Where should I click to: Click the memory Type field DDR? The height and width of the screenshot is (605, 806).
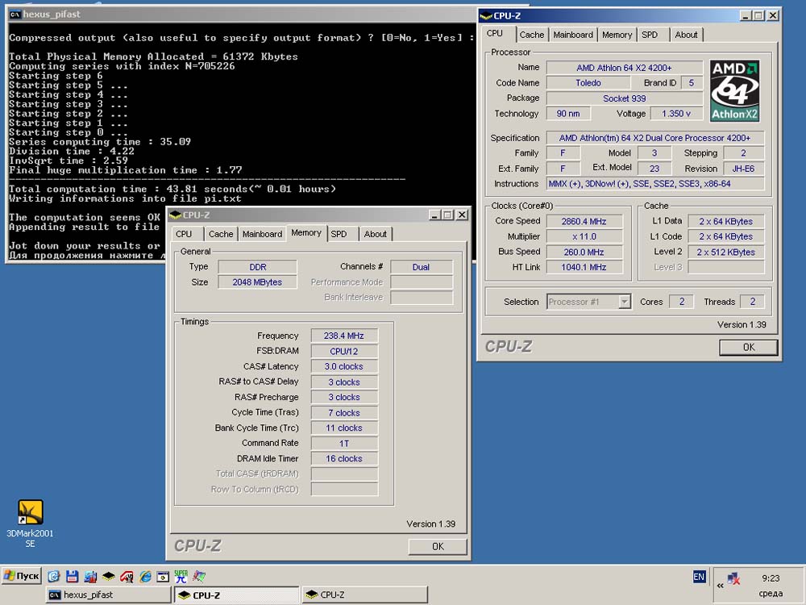click(258, 267)
